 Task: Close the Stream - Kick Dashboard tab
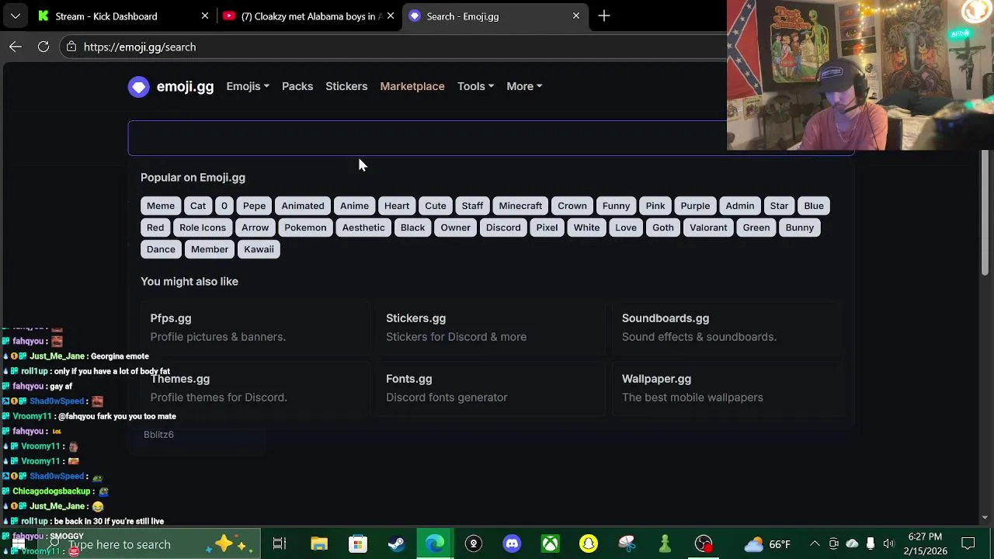205,16
